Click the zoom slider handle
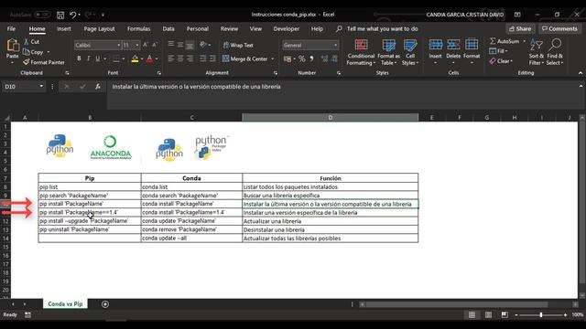The image size is (586, 329). tap(541, 315)
